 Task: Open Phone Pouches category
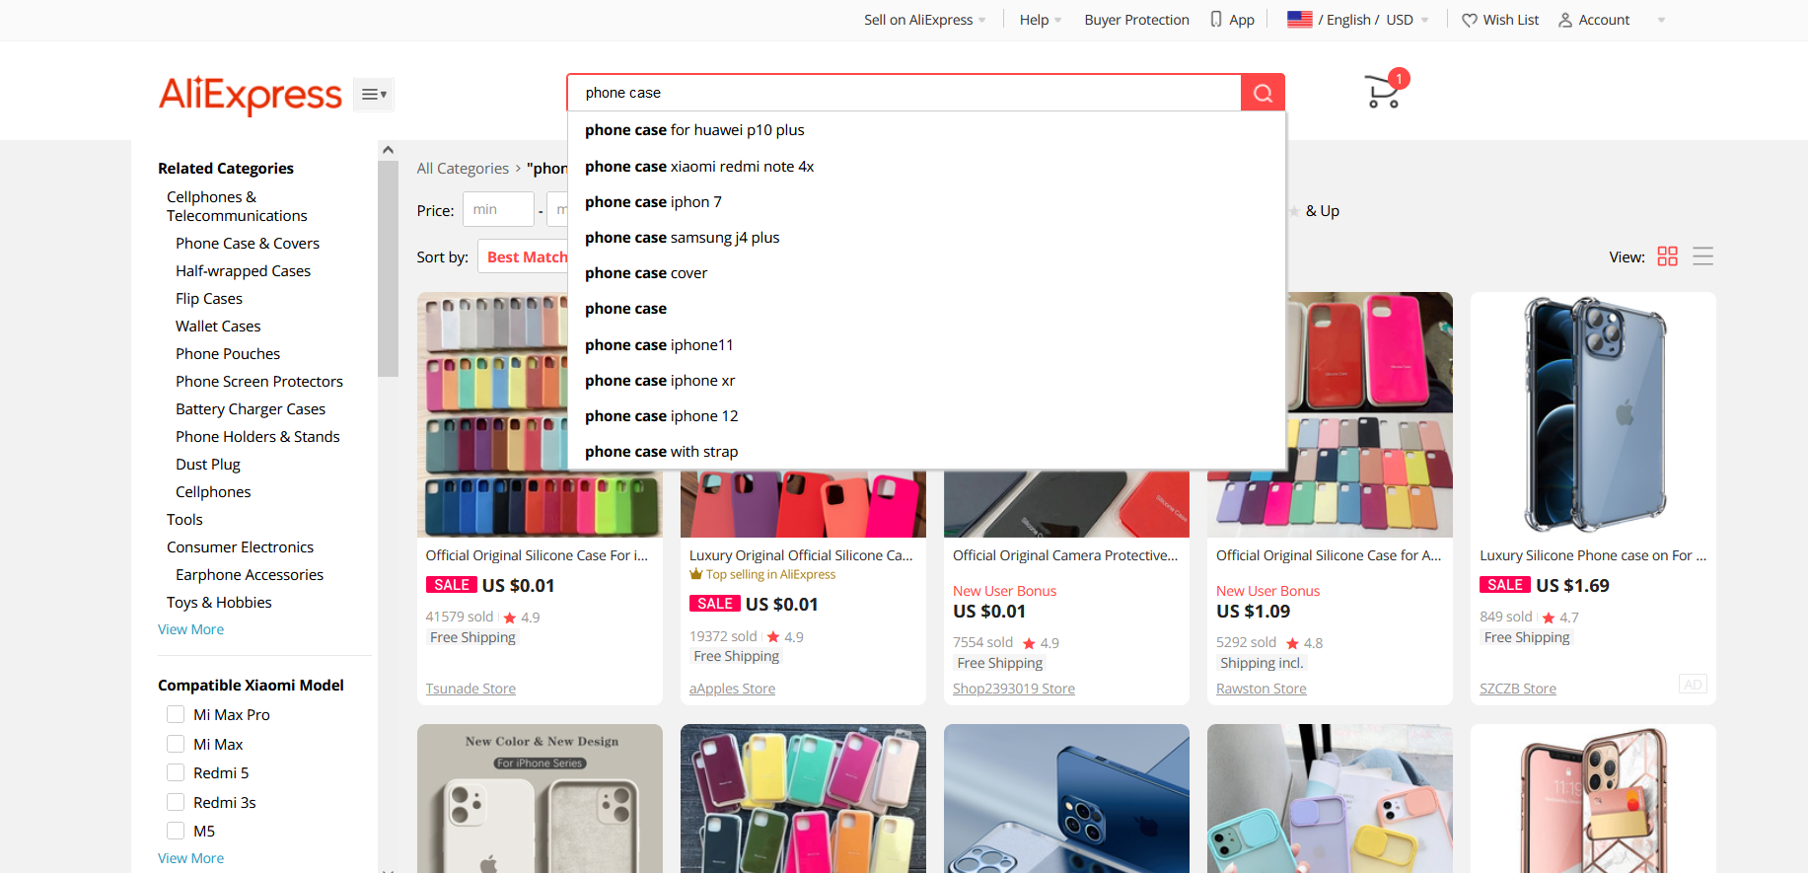228,354
